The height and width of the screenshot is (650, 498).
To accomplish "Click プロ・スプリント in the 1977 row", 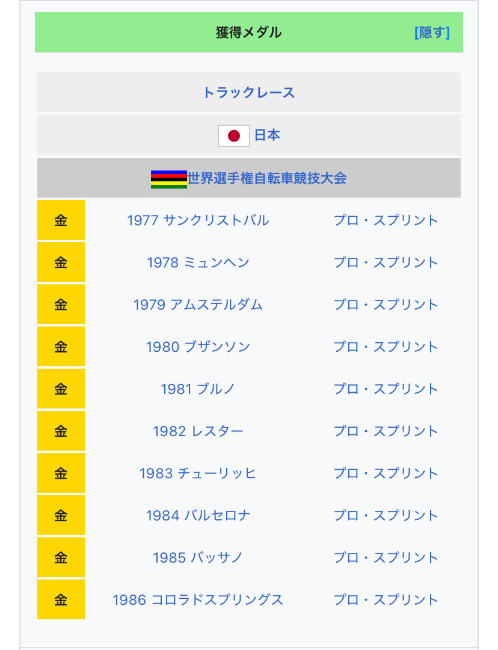I will point(386,220).
